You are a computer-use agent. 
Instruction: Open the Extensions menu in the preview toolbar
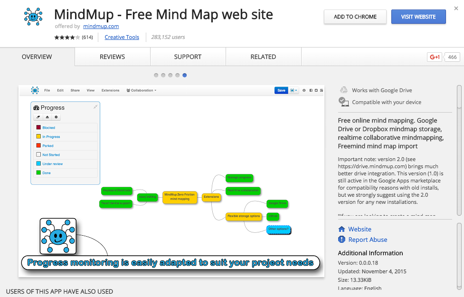click(x=110, y=90)
